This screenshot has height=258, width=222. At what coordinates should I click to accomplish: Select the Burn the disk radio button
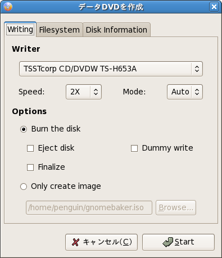(x=24, y=129)
